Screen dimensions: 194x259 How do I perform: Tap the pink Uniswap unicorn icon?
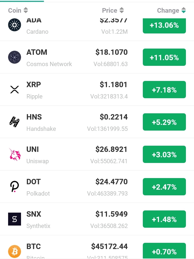point(15,154)
